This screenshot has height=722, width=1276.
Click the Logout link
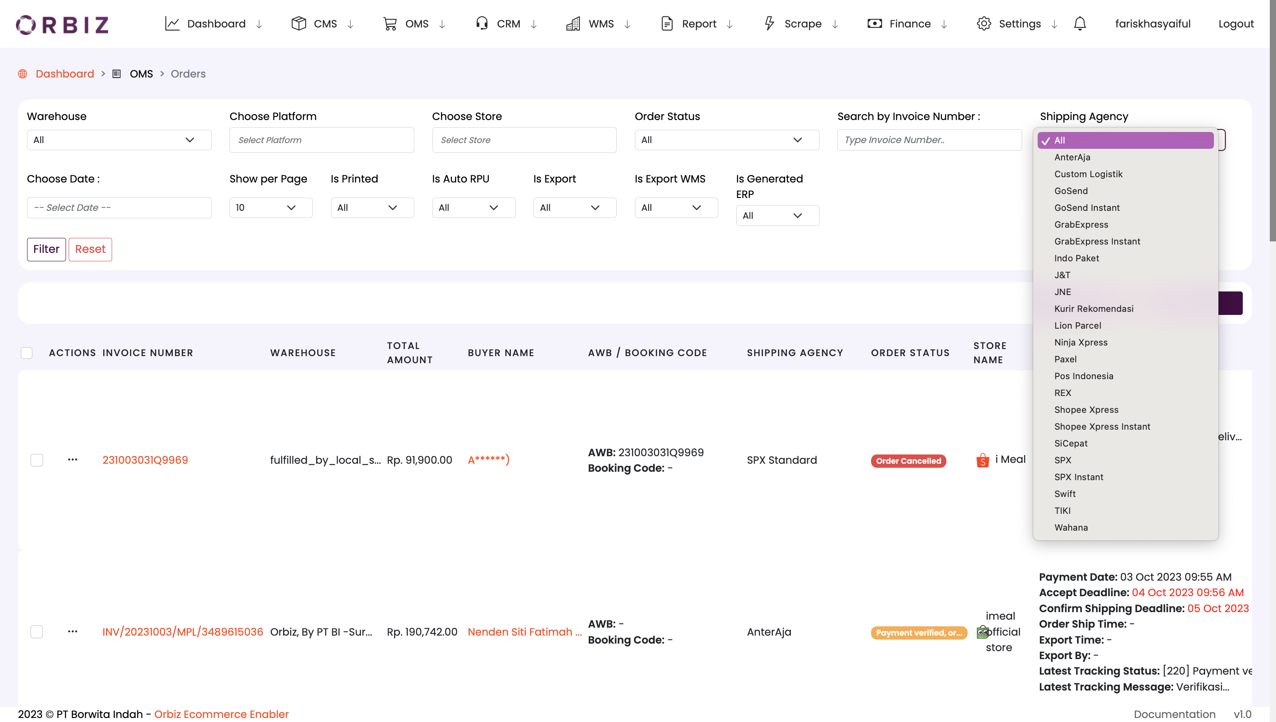point(1236,24)
